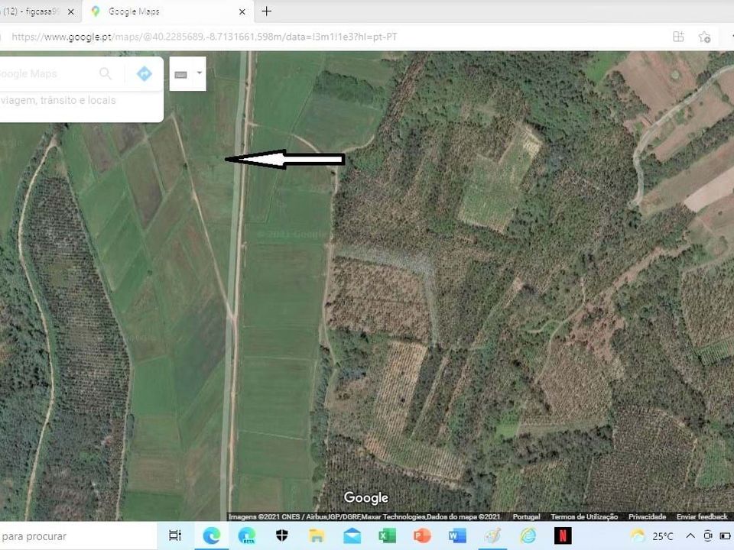Open Windows Security shield icon

pos(282,535)
